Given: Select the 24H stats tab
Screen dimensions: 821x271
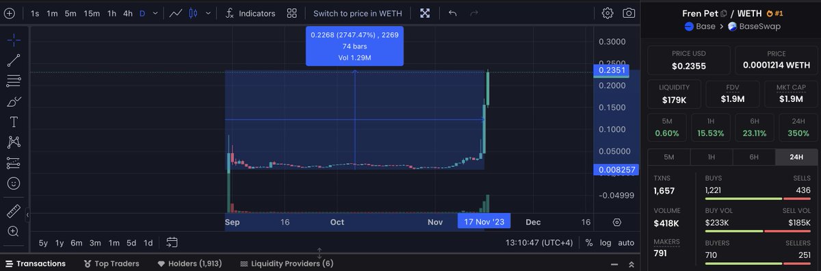Looking at the screenshot, I should point(796,157).
